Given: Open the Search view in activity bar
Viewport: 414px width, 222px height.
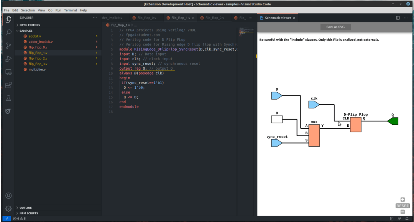Looking at the screenshot, I should coord(8,33).
